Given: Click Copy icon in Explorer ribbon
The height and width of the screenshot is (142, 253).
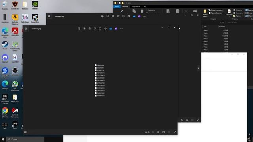Looking at the screenshot, I should pos(134,11).
